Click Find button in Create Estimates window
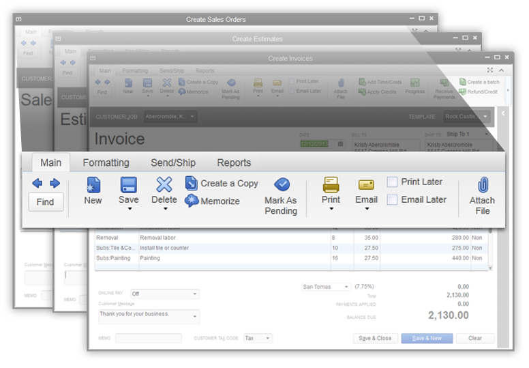 coord(67,72)
